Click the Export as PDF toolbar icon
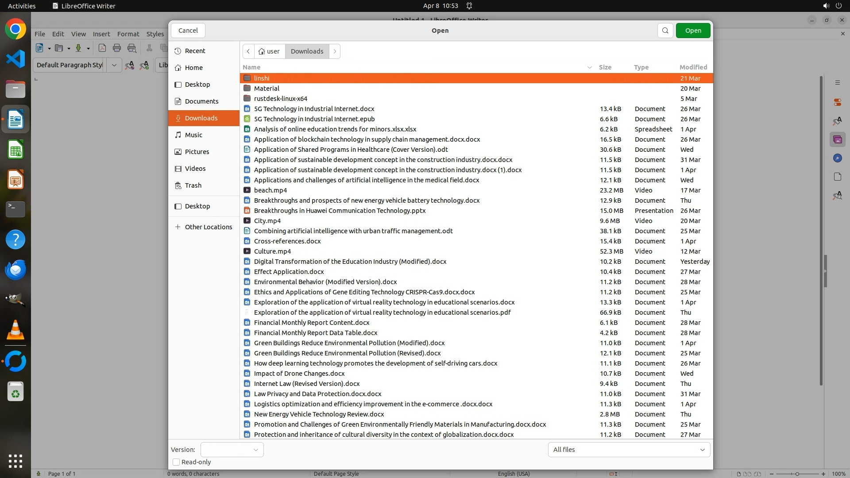This screenshot has height=478, width=850. point(102,48)
